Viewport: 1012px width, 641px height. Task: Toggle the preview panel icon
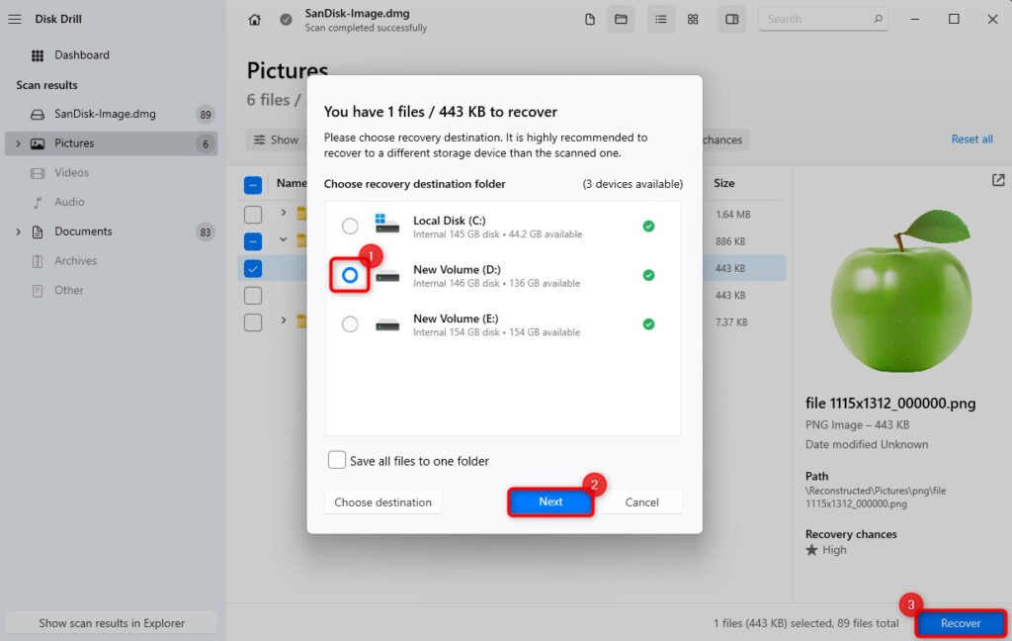click(x=732, y=20)
